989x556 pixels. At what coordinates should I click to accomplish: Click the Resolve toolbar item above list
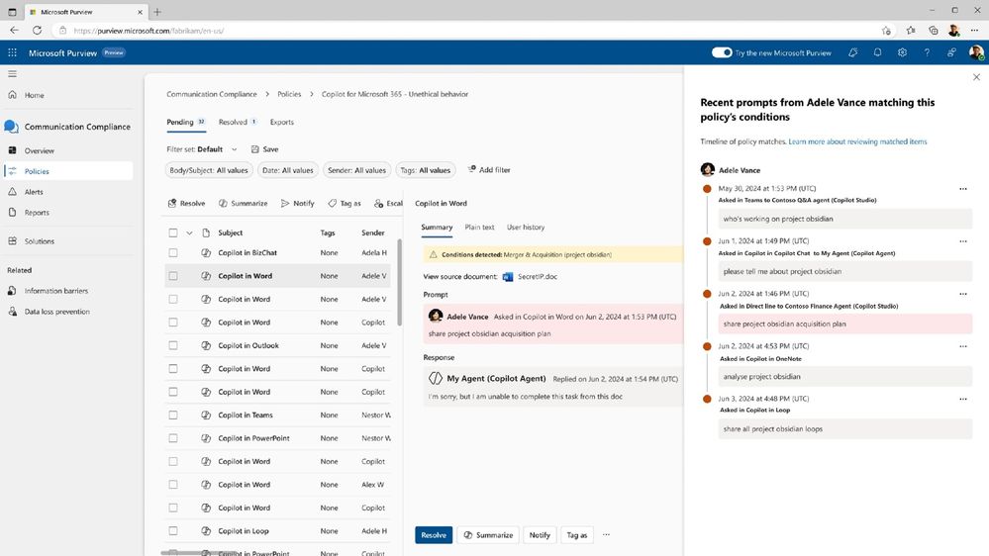(187, 203)
